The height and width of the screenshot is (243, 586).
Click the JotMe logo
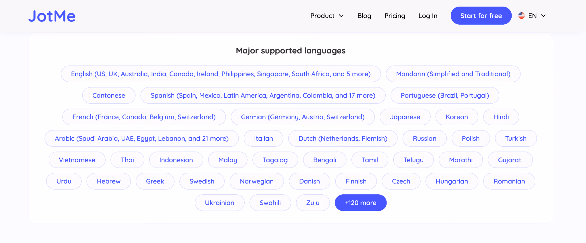pos(52,16)
